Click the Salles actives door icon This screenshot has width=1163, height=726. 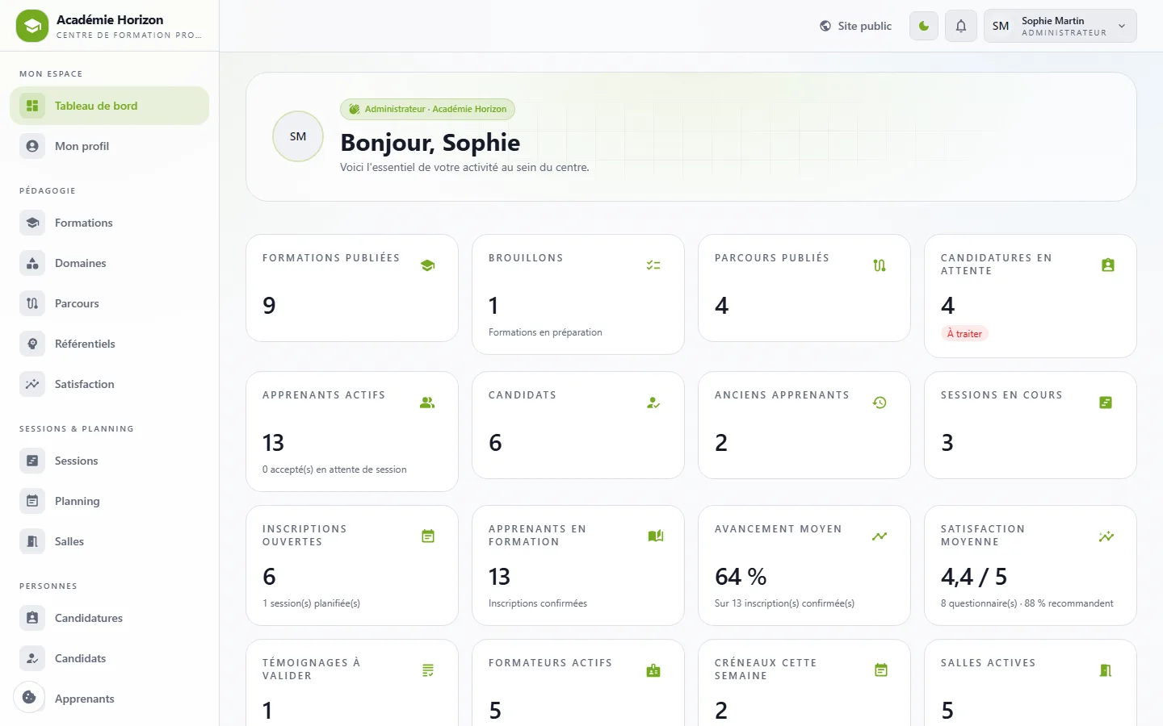point(1106,670)
